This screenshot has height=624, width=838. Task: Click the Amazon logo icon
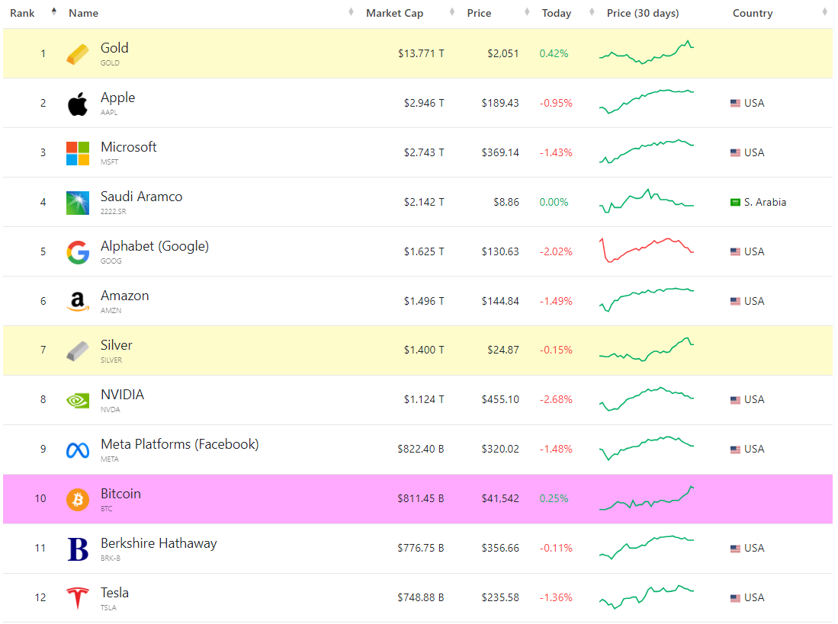click(x=78, y=302)
